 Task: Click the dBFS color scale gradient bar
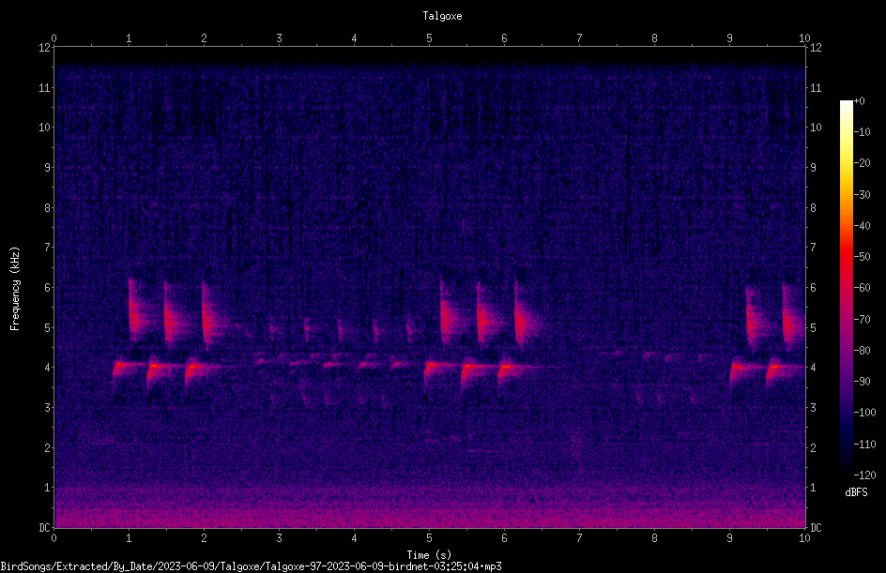pyautogui.click(x=846, y=288)
